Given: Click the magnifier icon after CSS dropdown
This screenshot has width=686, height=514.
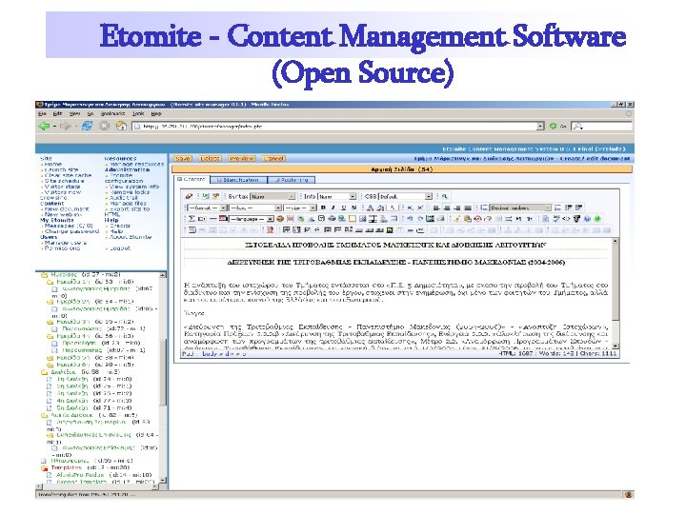Looking at the screenshot, I should point(444,196).
